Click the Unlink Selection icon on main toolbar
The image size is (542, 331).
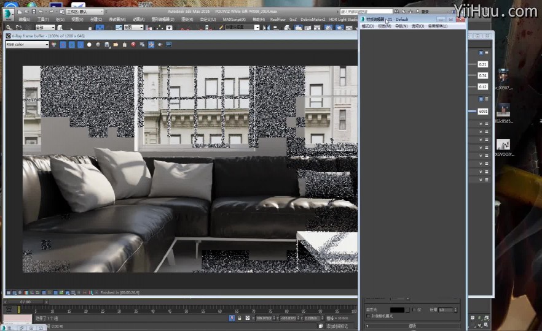pyautogui.click(x=18, y=28)
